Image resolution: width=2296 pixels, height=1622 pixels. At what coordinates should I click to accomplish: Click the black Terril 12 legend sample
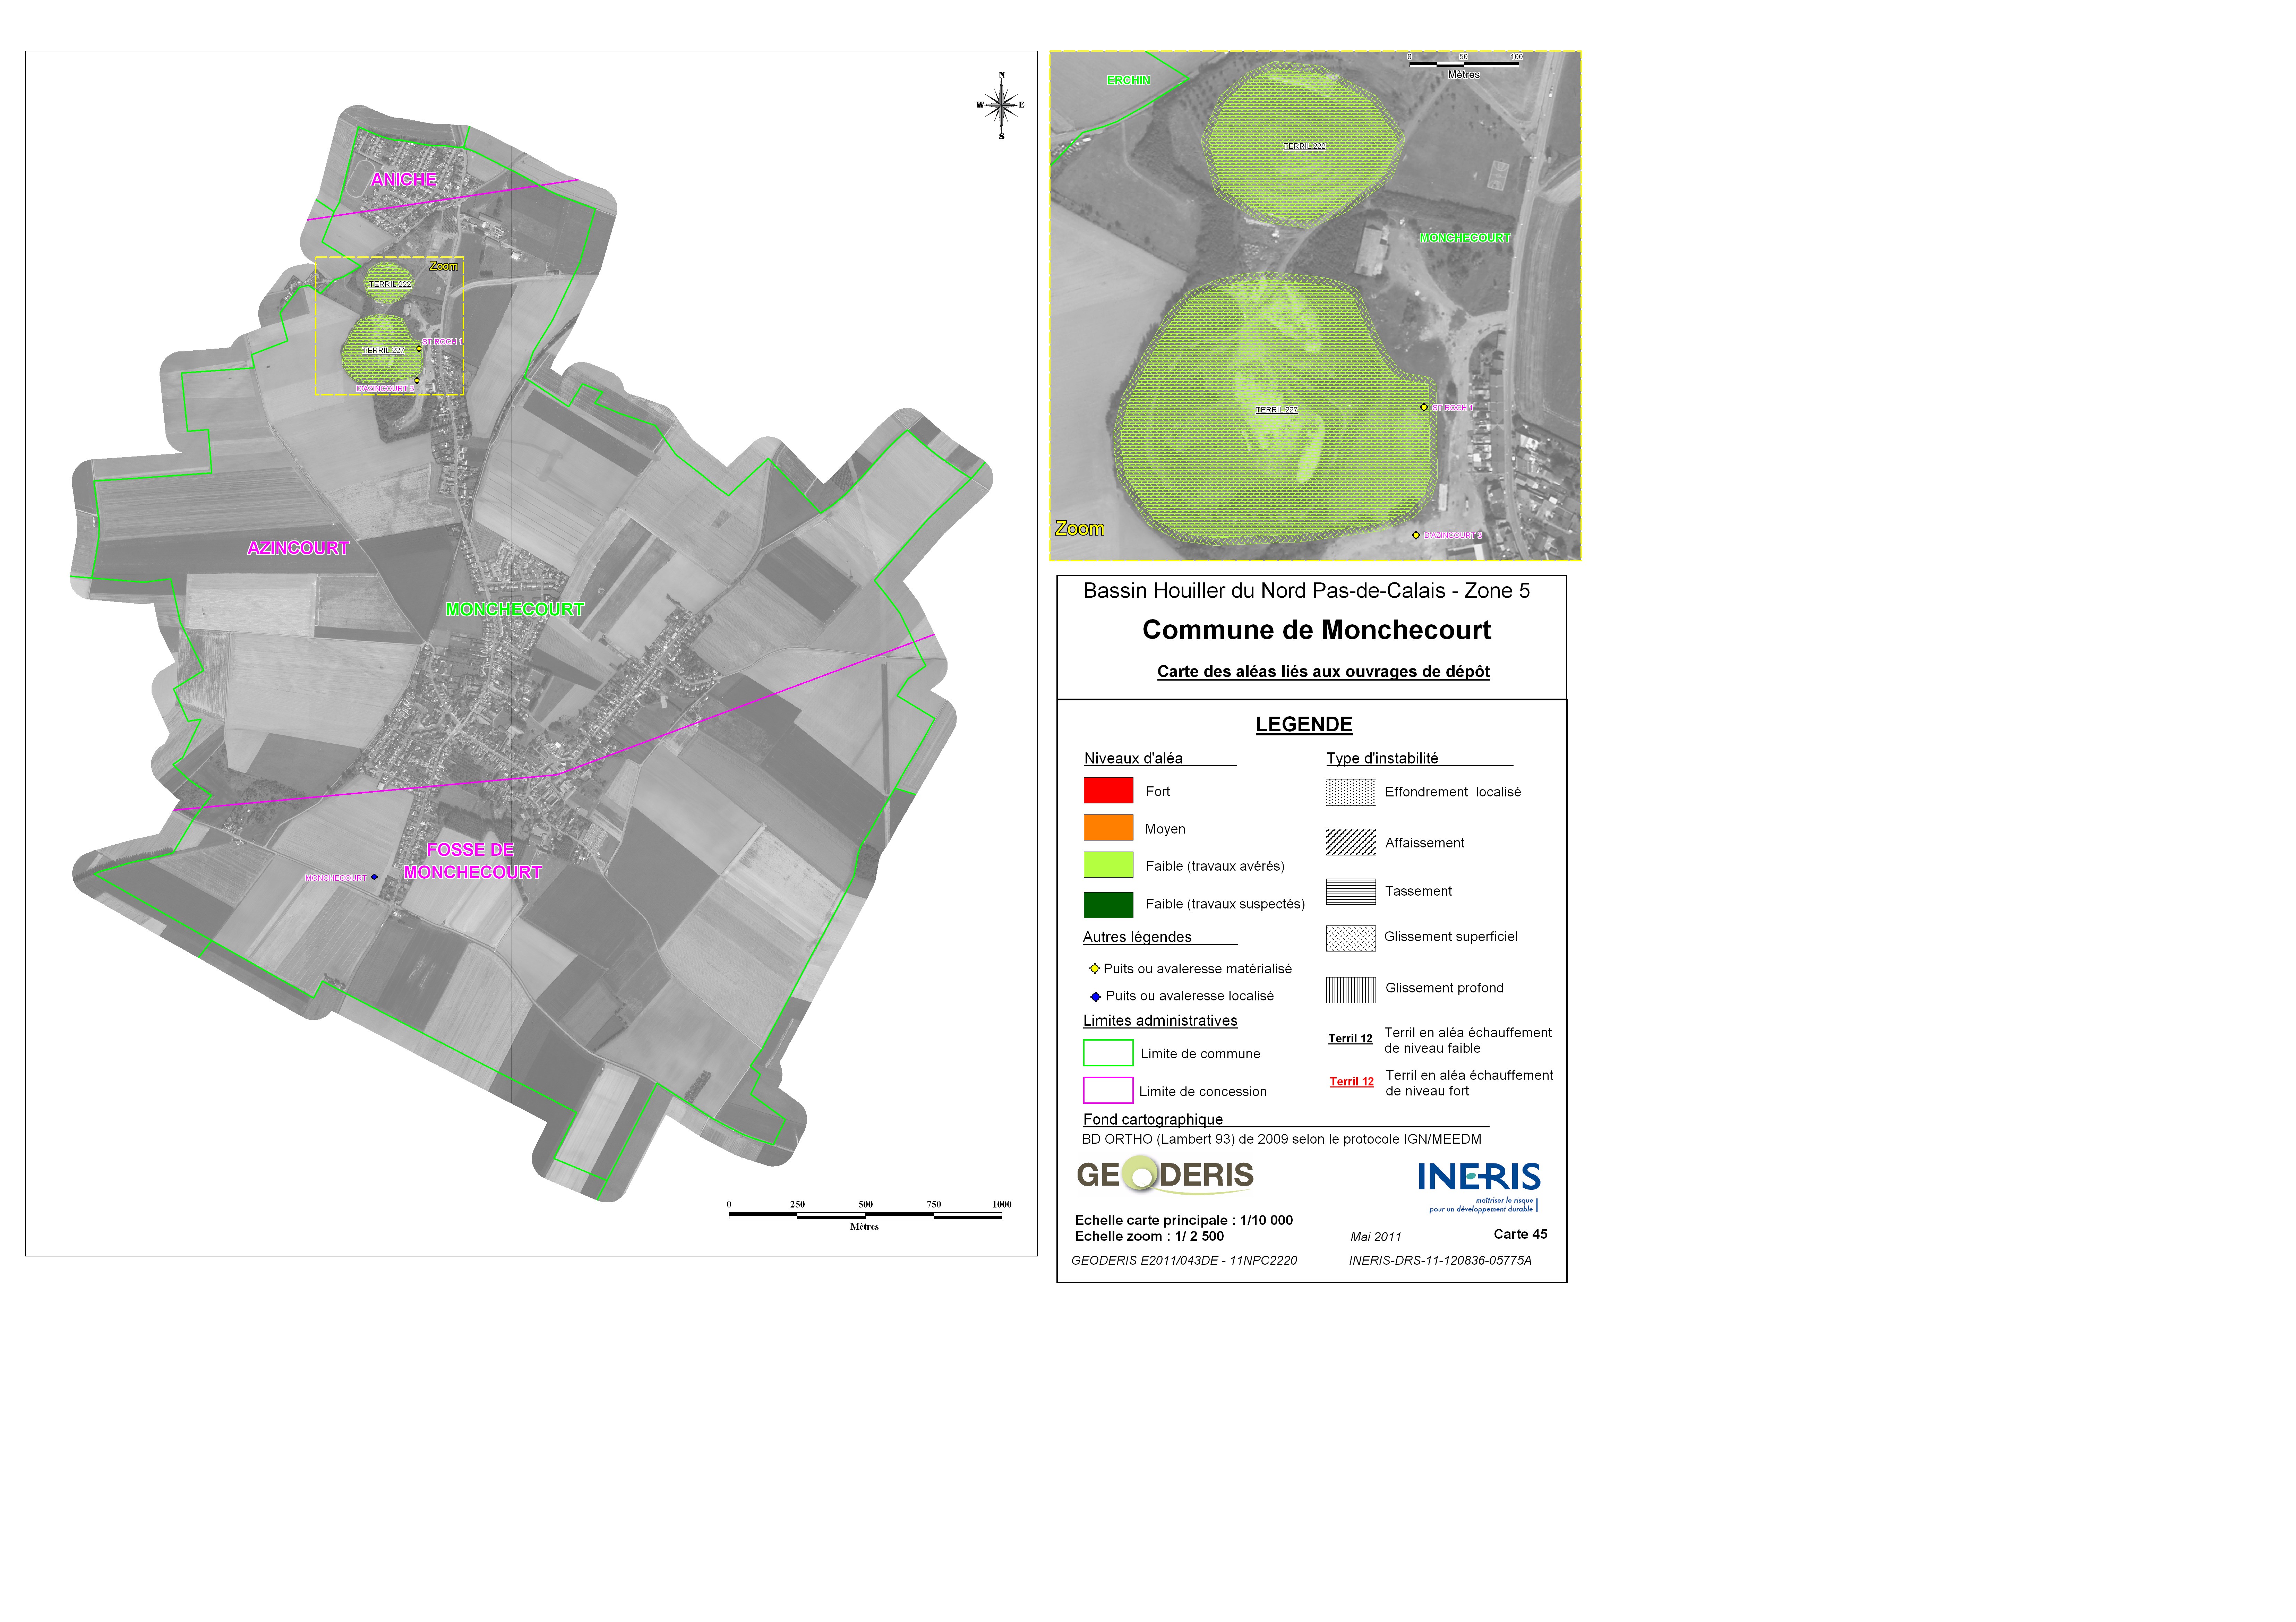point(1350,1039)
